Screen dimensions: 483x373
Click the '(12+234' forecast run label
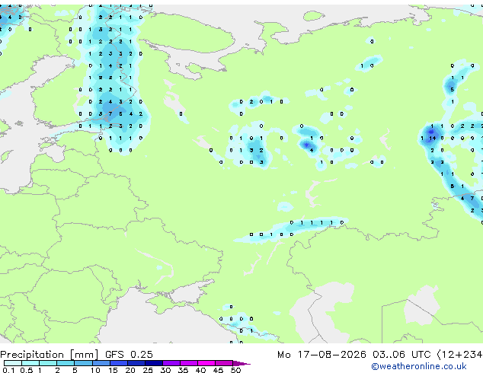pos(459,355)
